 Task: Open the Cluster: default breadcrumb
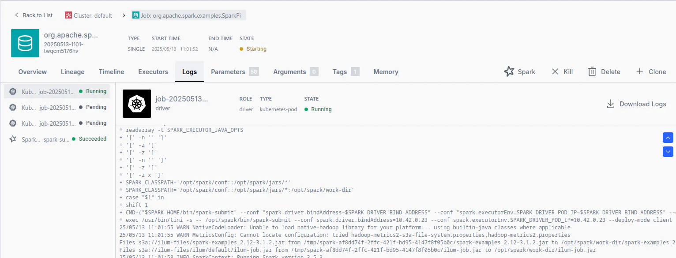click(x=89, y=15)
